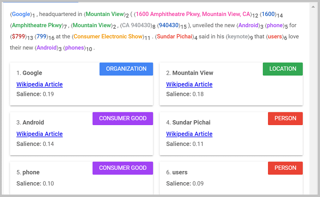Open the Wikipedia Article link under Google
Screen dimensions: 320x197
pyautogui.click(x=40, y=84)
